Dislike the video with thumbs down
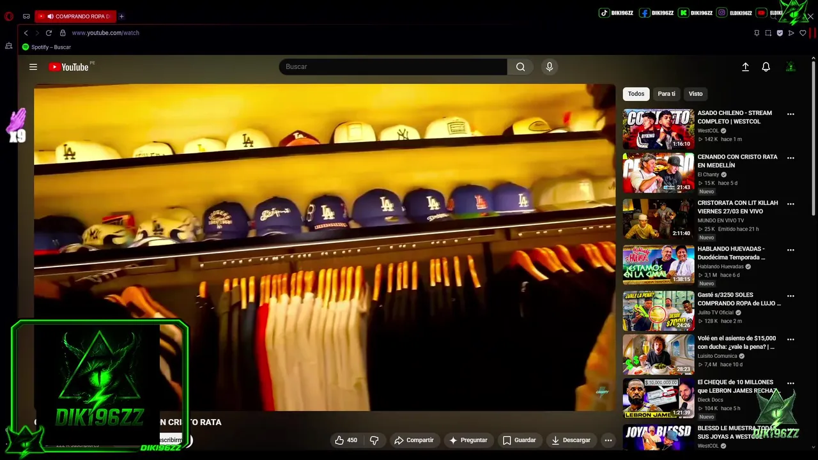Viewport: 818px width, 460px height. click(374, 440)
